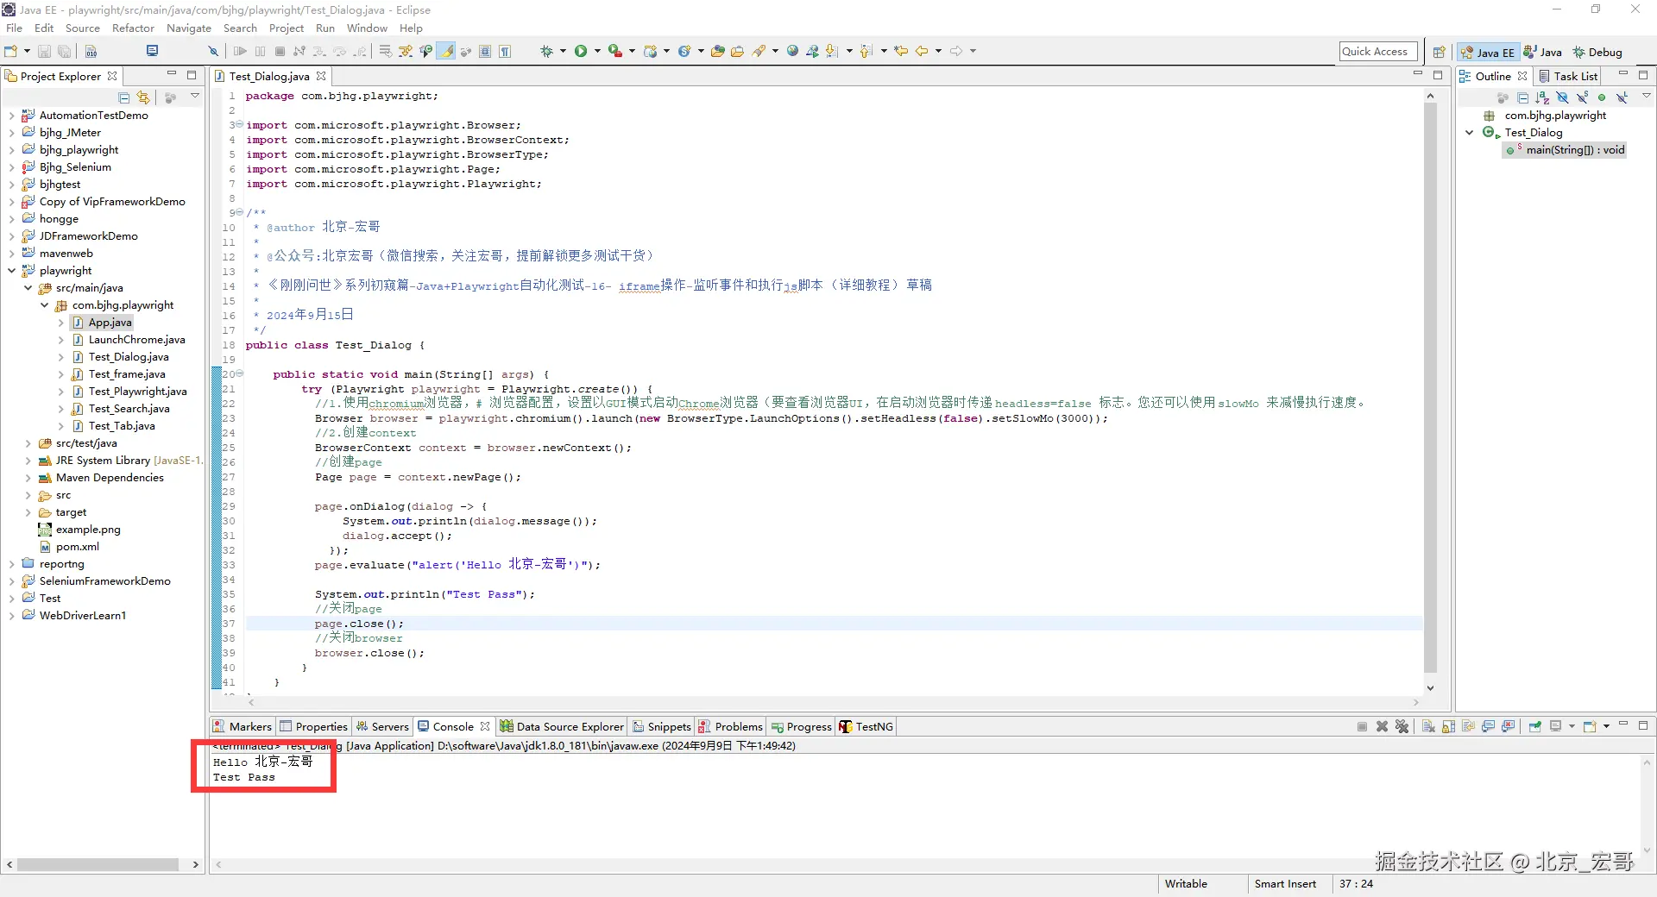1657x897 pixels.
Task: Click the Clear Console icon
Action: coord(1428,726)
